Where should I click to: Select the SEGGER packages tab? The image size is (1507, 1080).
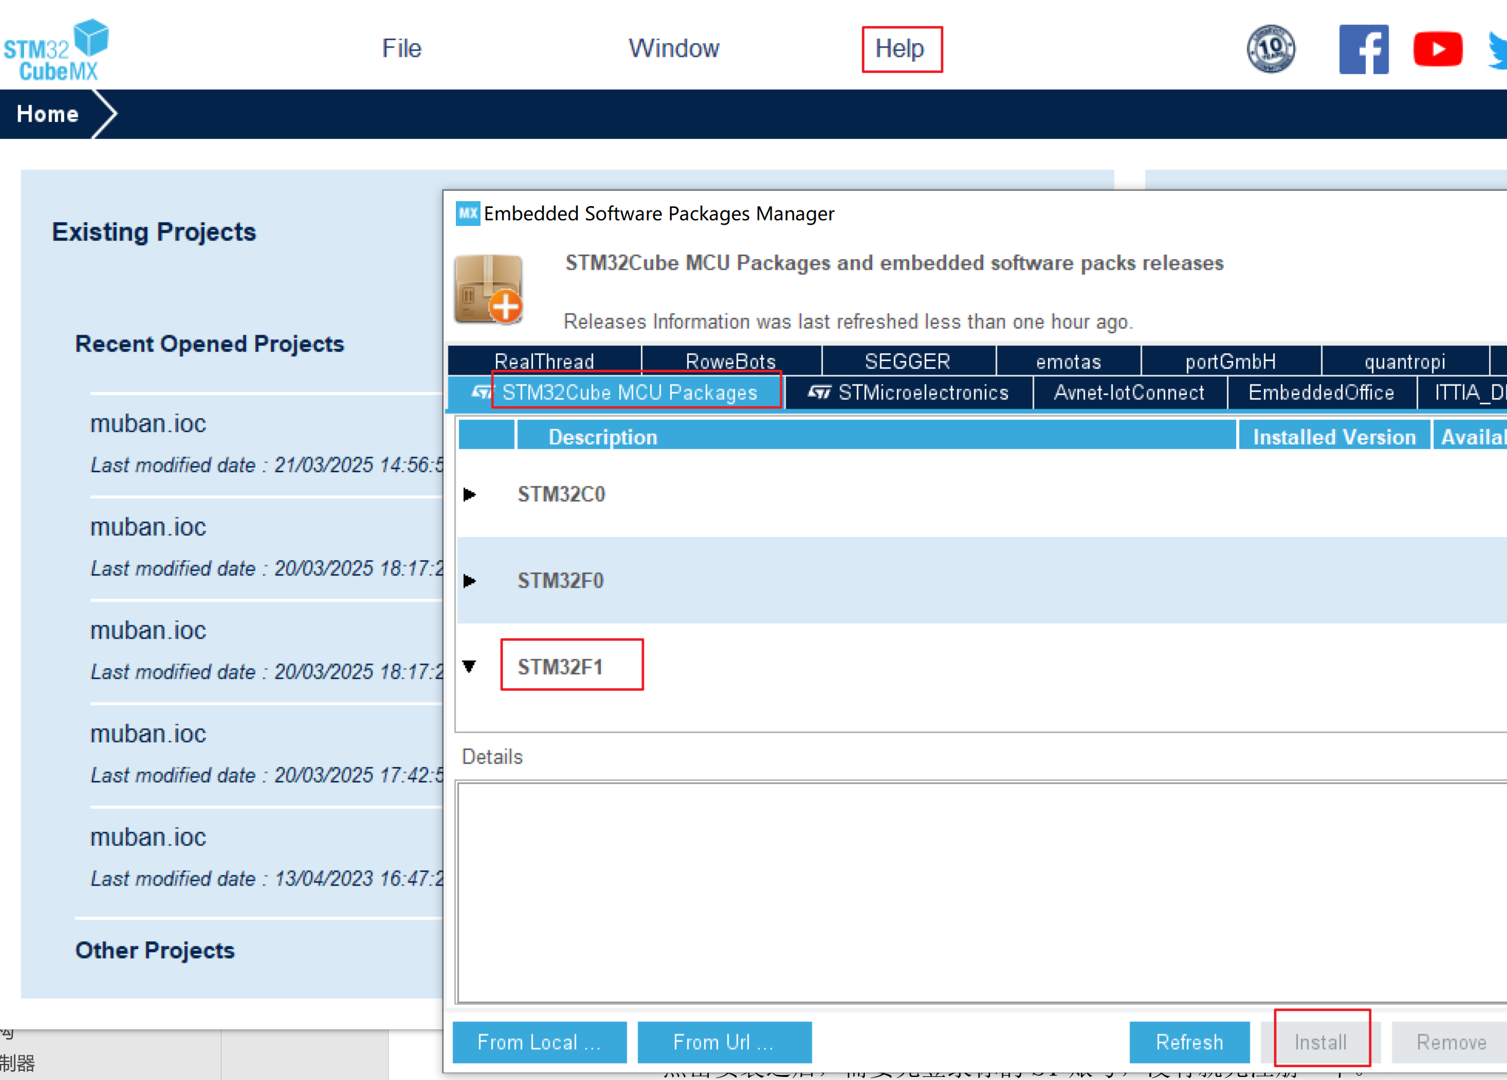tap(907, 362)
